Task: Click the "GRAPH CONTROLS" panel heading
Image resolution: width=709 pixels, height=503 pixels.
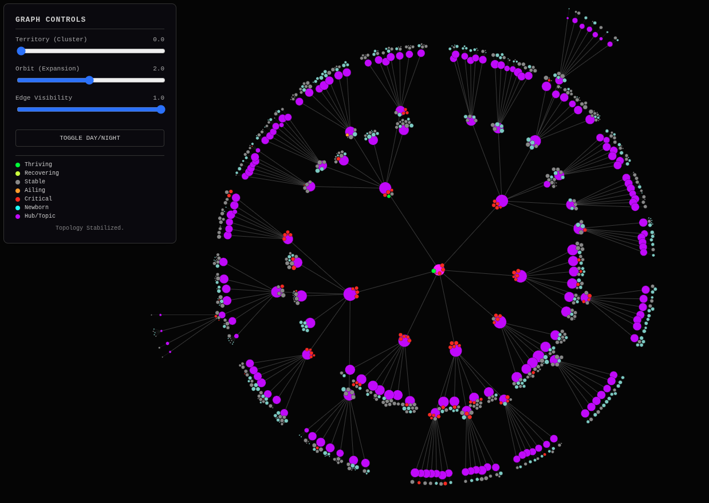Action: tap(50, 19)
